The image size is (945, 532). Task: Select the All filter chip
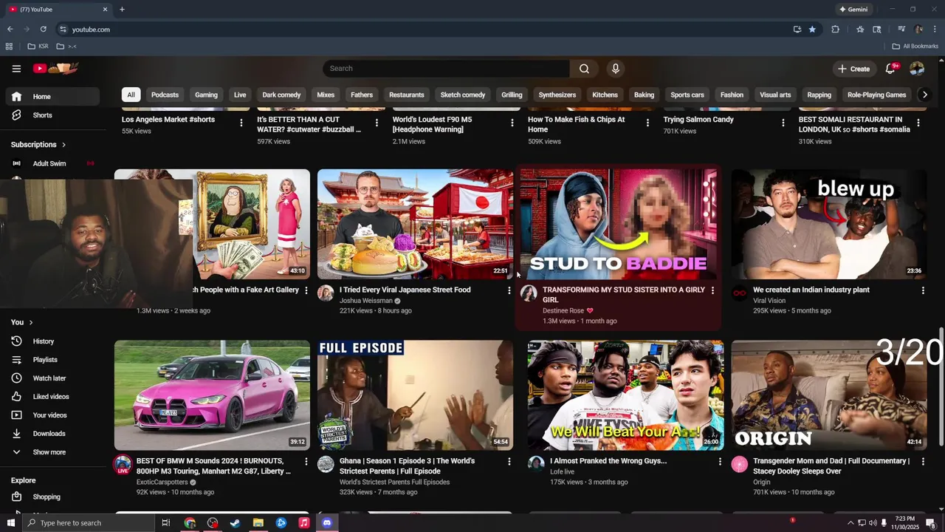point(131,95)
